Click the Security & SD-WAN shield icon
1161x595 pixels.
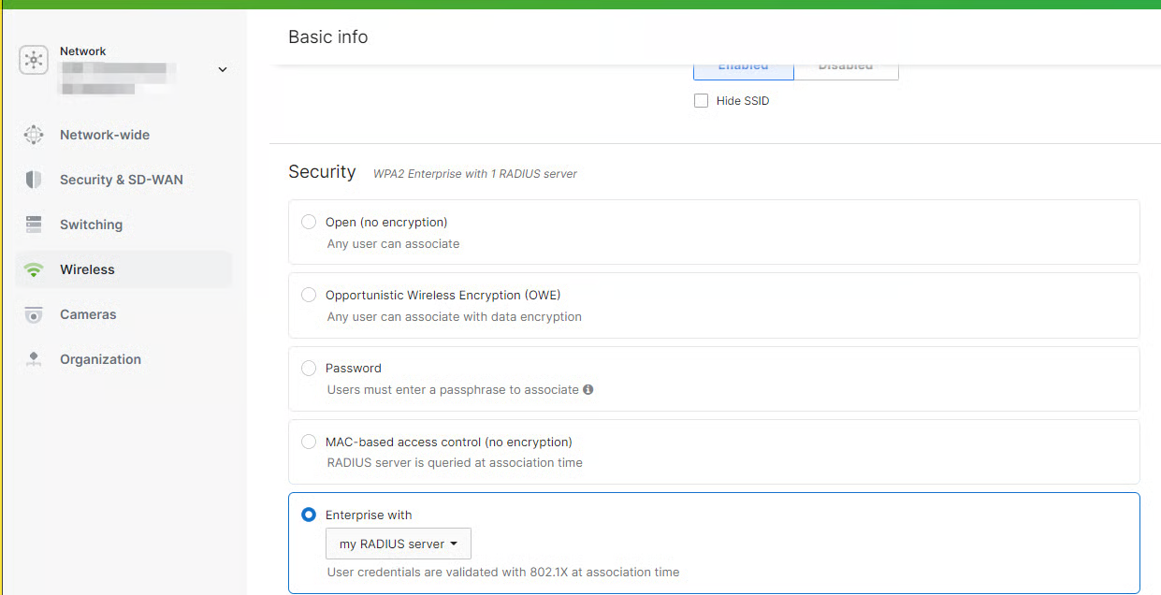click(x=34, y=180)
